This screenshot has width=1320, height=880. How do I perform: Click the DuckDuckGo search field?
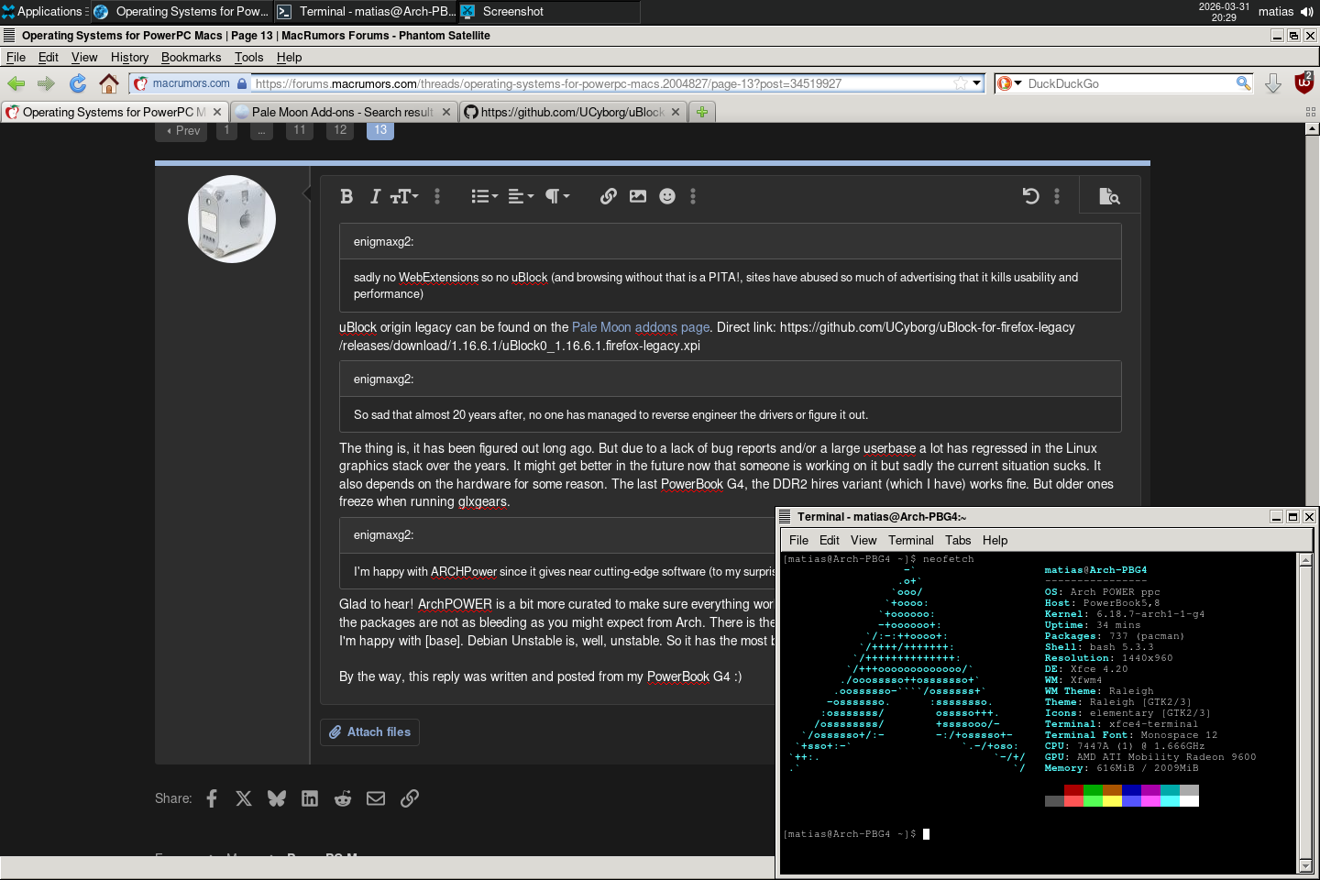(1129, 83)
